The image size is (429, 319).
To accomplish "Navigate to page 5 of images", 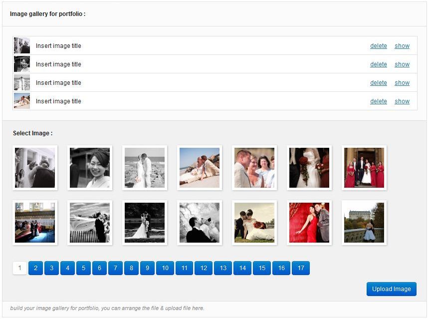I will (83, 268).
